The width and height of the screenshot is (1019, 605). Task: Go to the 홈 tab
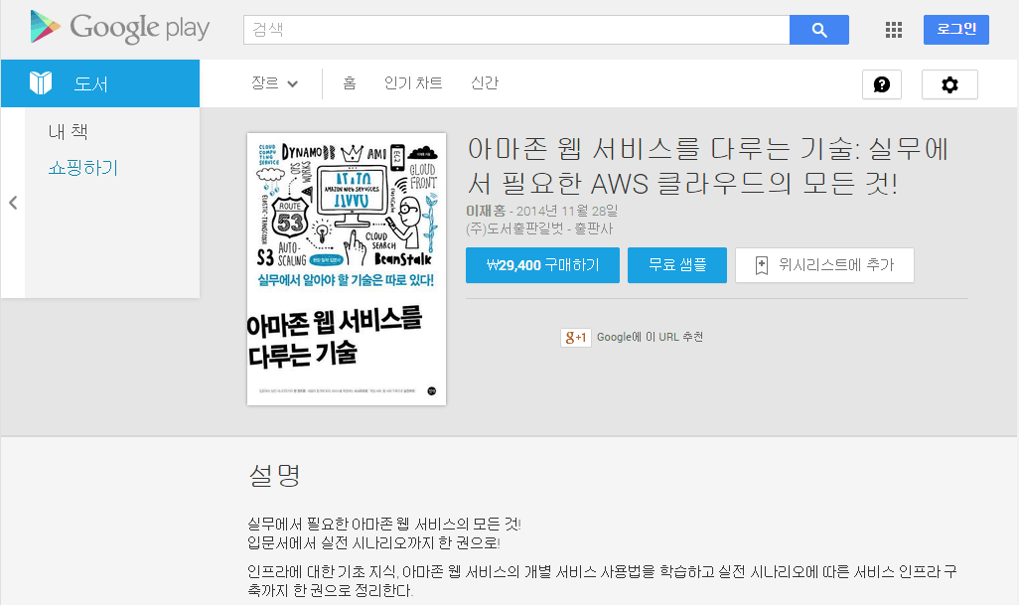350,83
